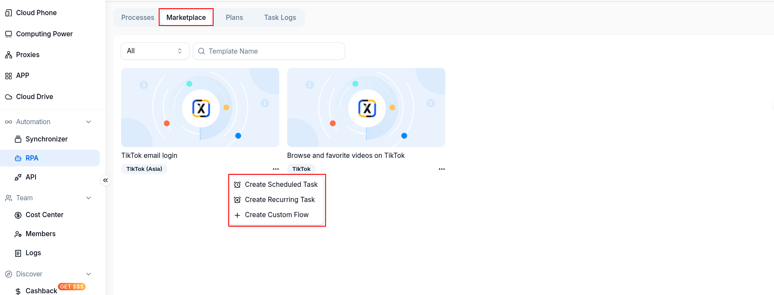Click the Template Name search field
This screenshot has height=295, width=774.
(269, 51)
